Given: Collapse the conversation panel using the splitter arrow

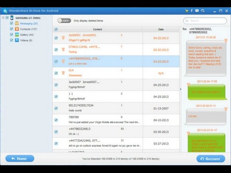Looking at the screenshot, I should click(x=181, y=89).
